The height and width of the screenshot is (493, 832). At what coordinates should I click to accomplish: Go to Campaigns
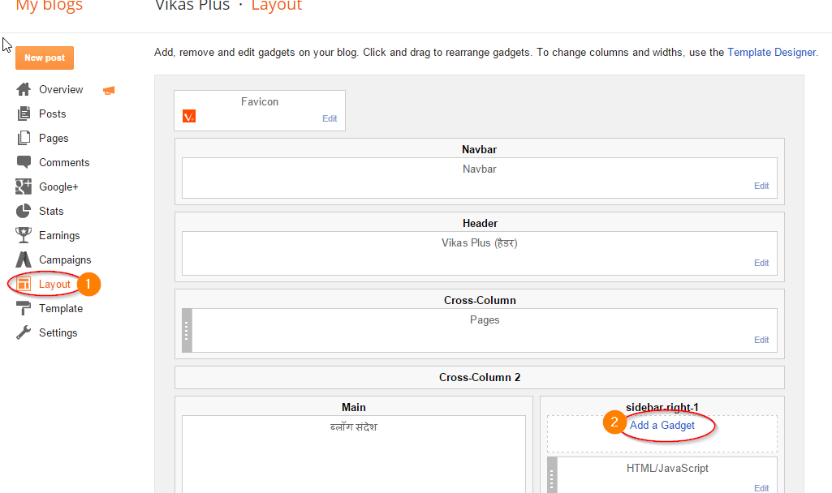tap(65, 260)
